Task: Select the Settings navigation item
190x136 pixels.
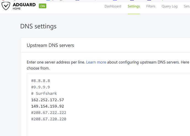Action: click(134, 6)
